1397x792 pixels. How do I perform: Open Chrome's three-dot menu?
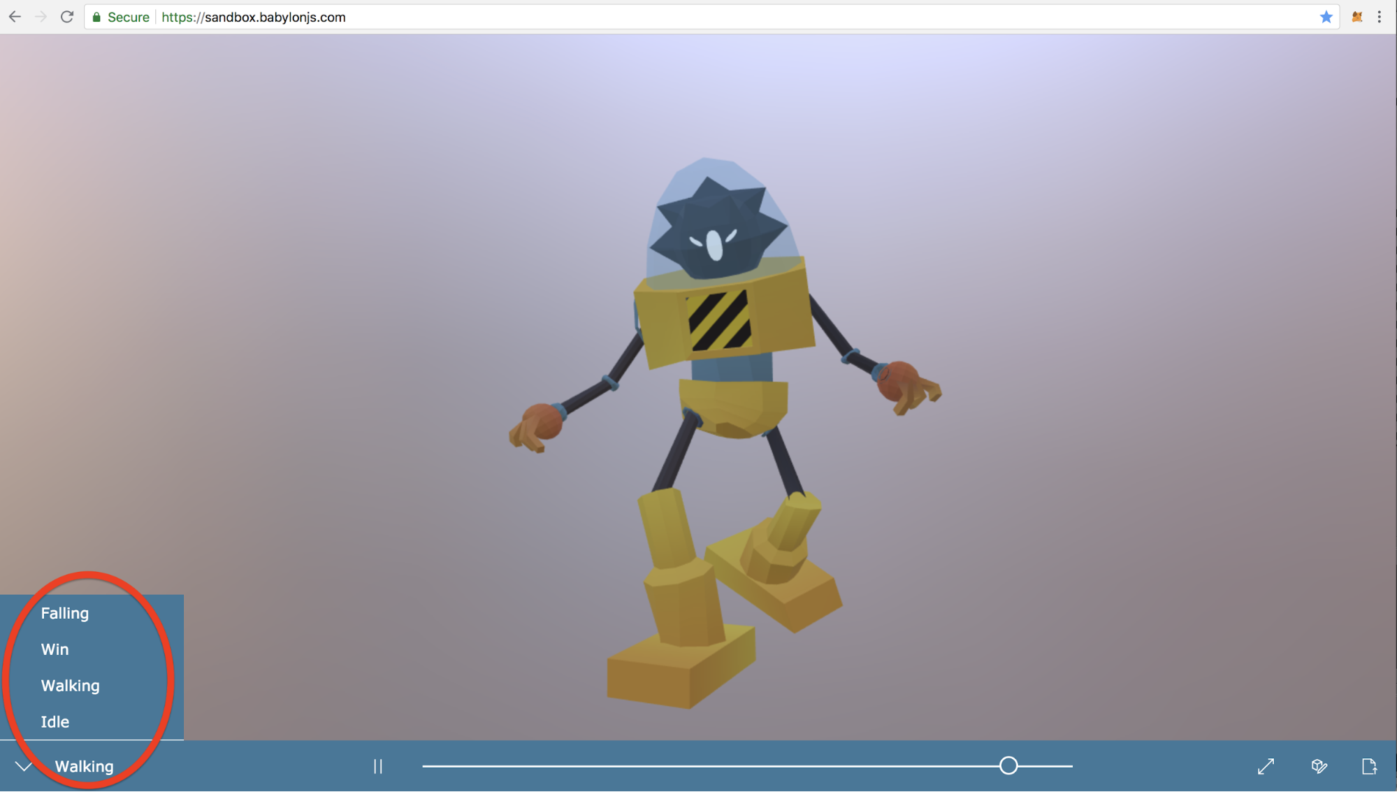[1380, 17]
